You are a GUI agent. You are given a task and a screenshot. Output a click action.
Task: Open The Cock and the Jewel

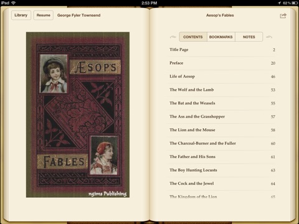coord(222,184)
